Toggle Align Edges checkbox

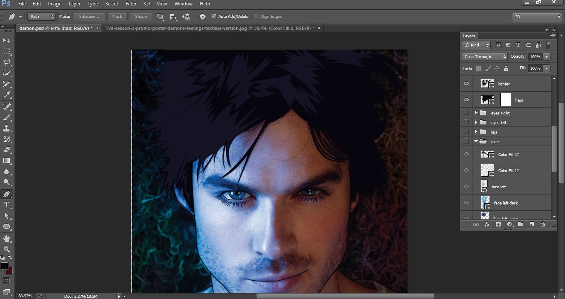tap(255, 17)
